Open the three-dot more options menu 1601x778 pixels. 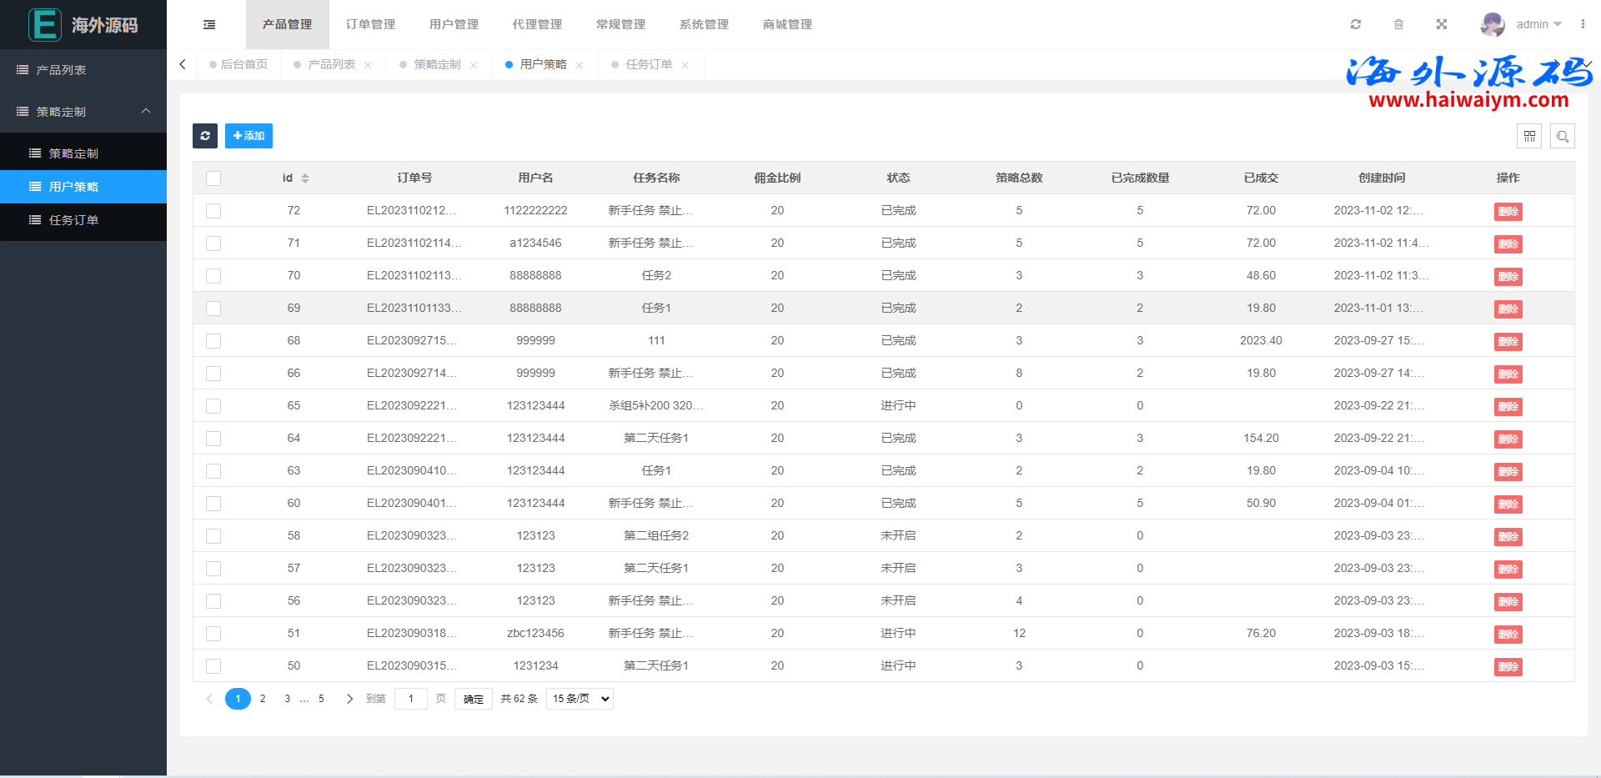pyautogui.click(x=1583, y=25)
